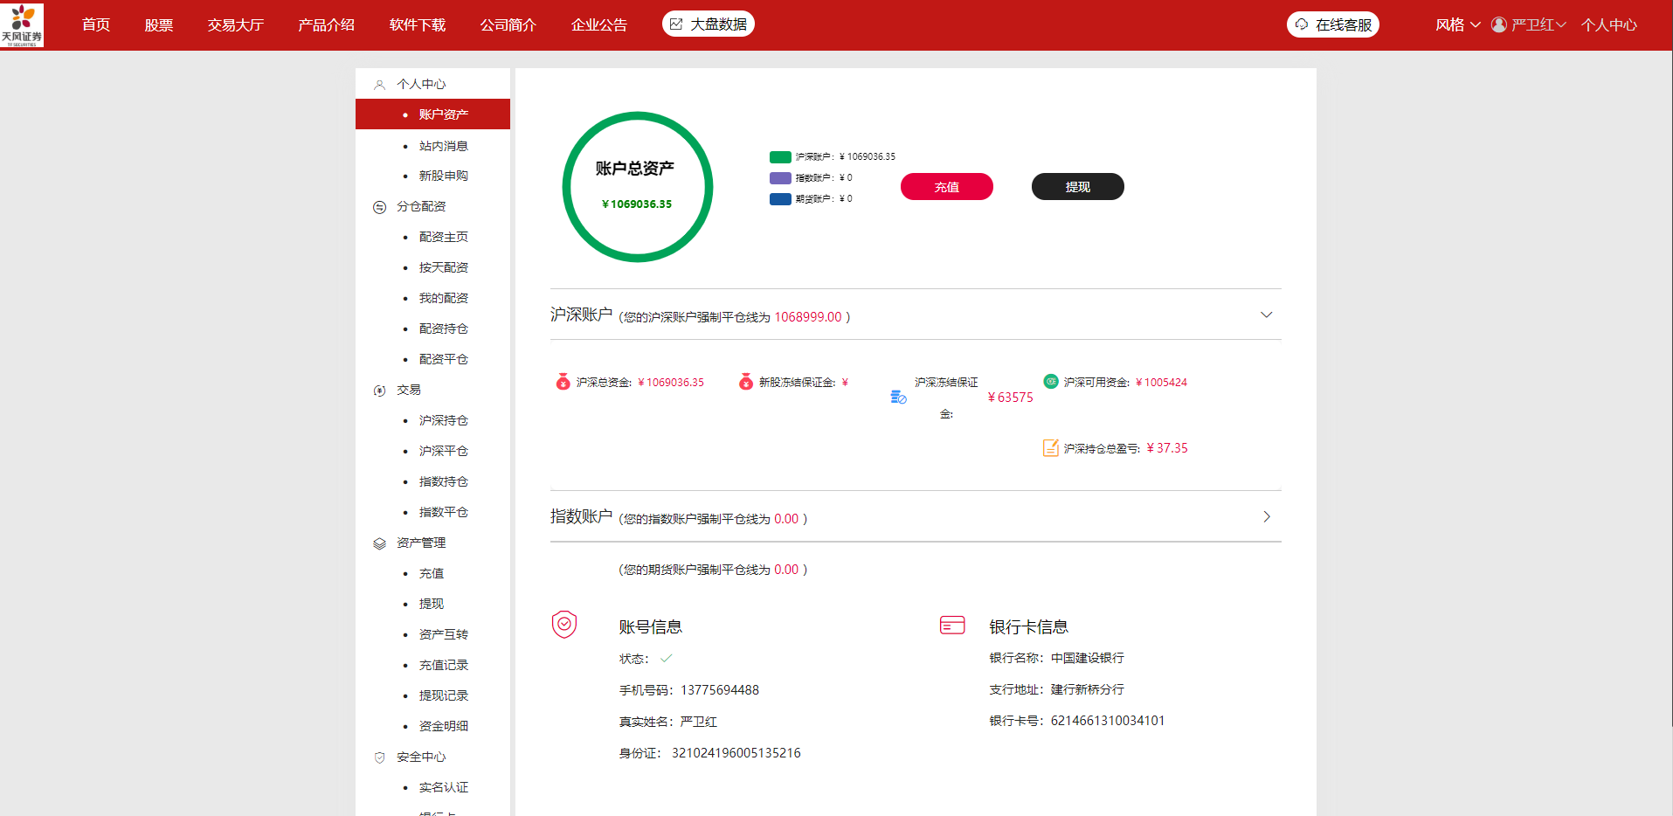
Task: Open the 交易大厅 menu item
Action: coord(235,24)
